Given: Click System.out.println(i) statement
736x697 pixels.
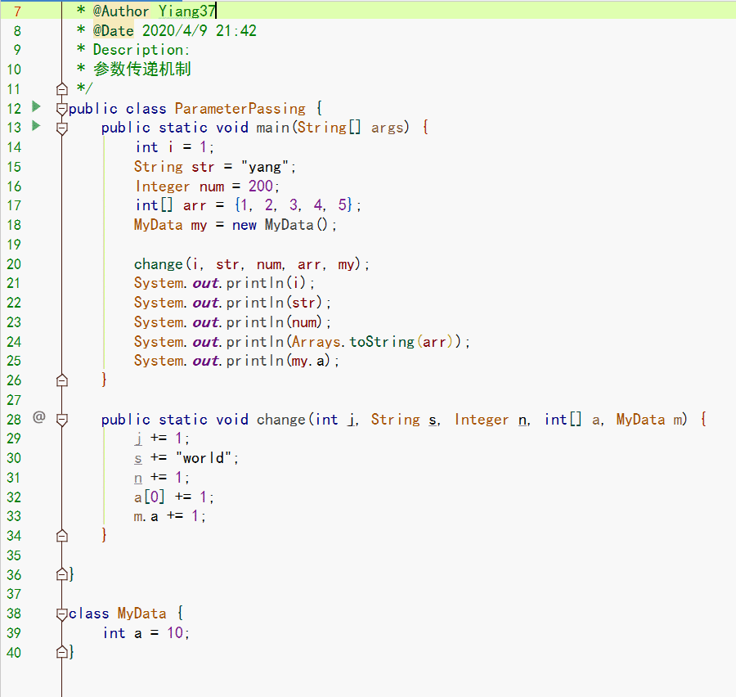Looking at the screenshot, I should point(224,283).
